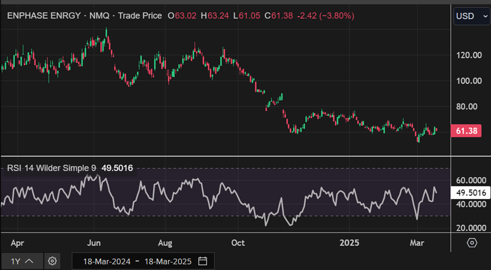
Task: Click the 18-Mar-2025 end date
Action: coord(168,261)
